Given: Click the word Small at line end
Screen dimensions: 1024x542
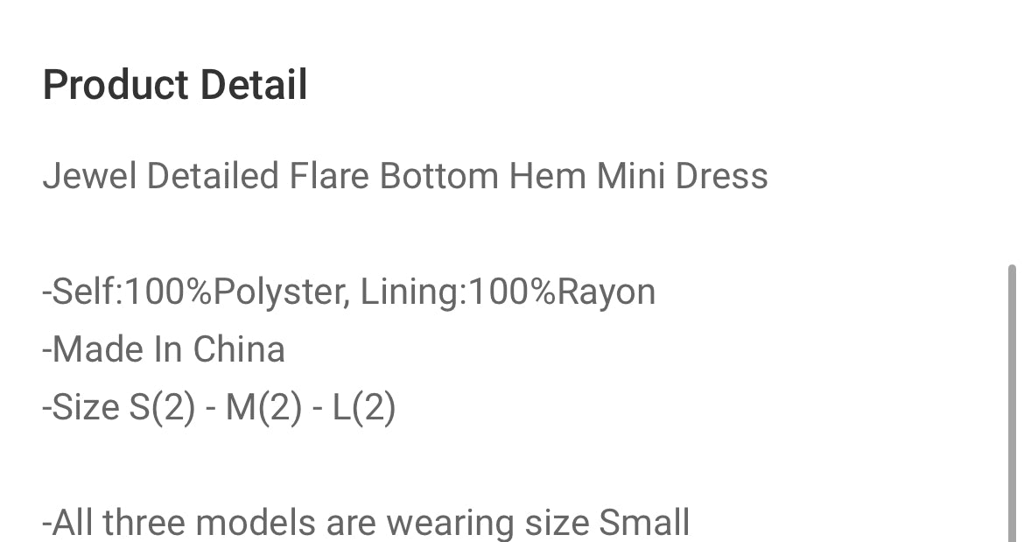Looking at the screenshot, I should 644,523.
